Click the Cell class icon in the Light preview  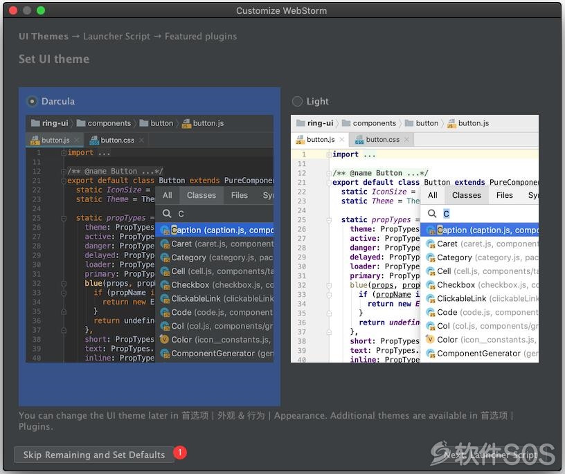click(x=431, y=271)
